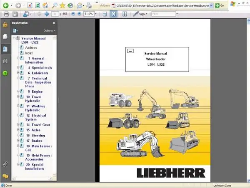Screen dimensions: 250x188
Task: Click the Zoom out minus button
Action: [73, 14]
